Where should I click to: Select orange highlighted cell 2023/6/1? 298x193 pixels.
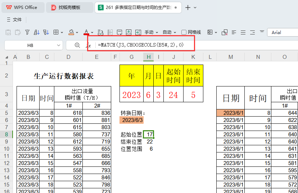click(231, 113)
